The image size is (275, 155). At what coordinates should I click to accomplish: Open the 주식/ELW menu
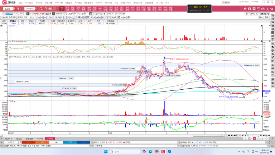29,3
